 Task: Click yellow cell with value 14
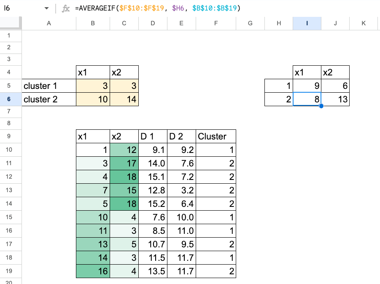click(124, 99)
